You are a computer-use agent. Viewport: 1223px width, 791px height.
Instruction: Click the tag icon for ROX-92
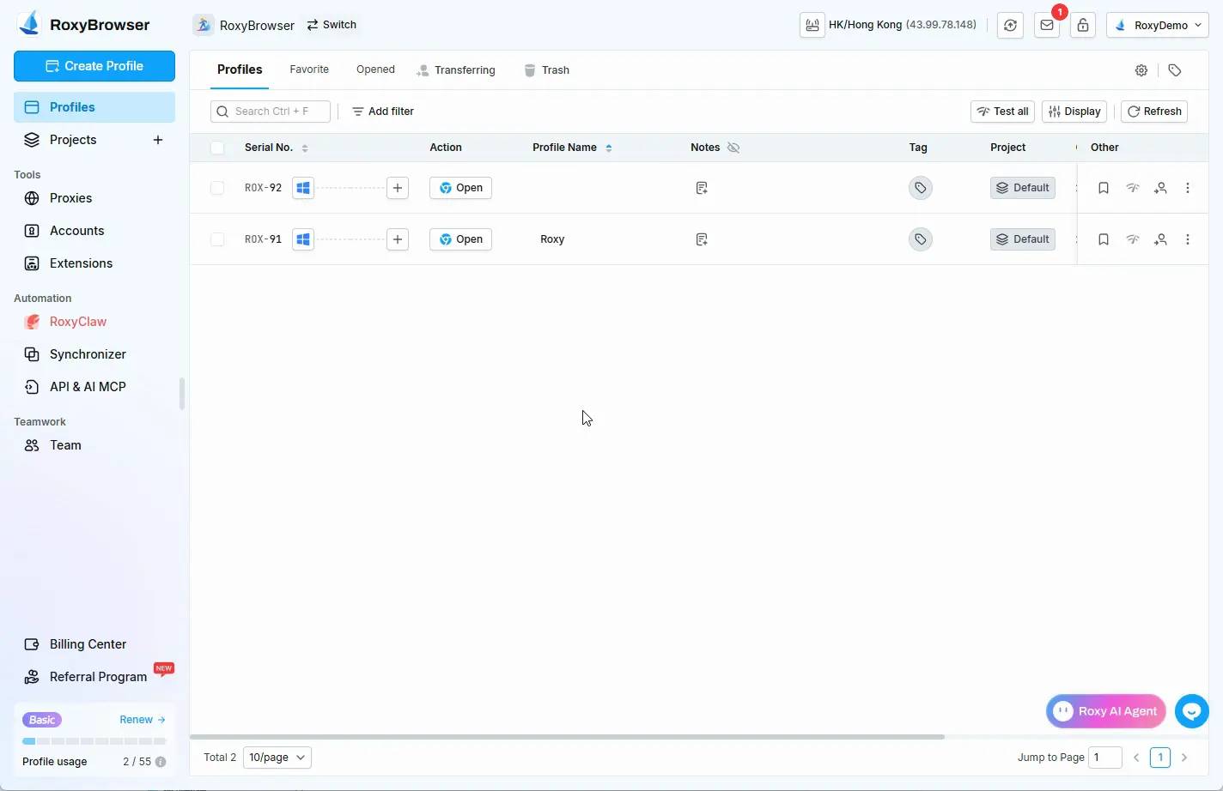click(x=920, y=188)
